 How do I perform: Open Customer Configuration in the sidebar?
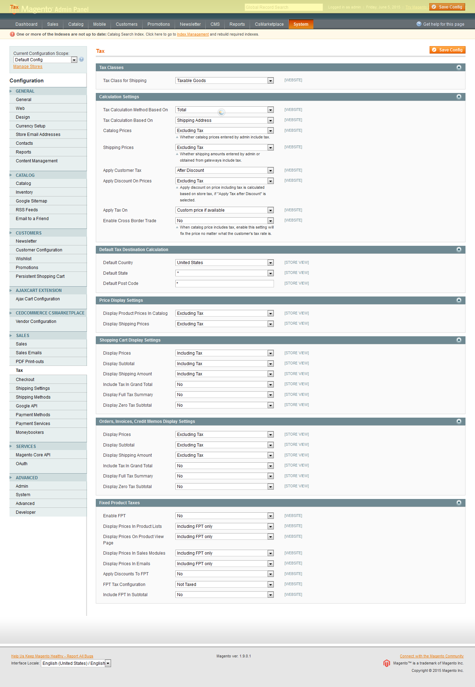pos(48,250)
